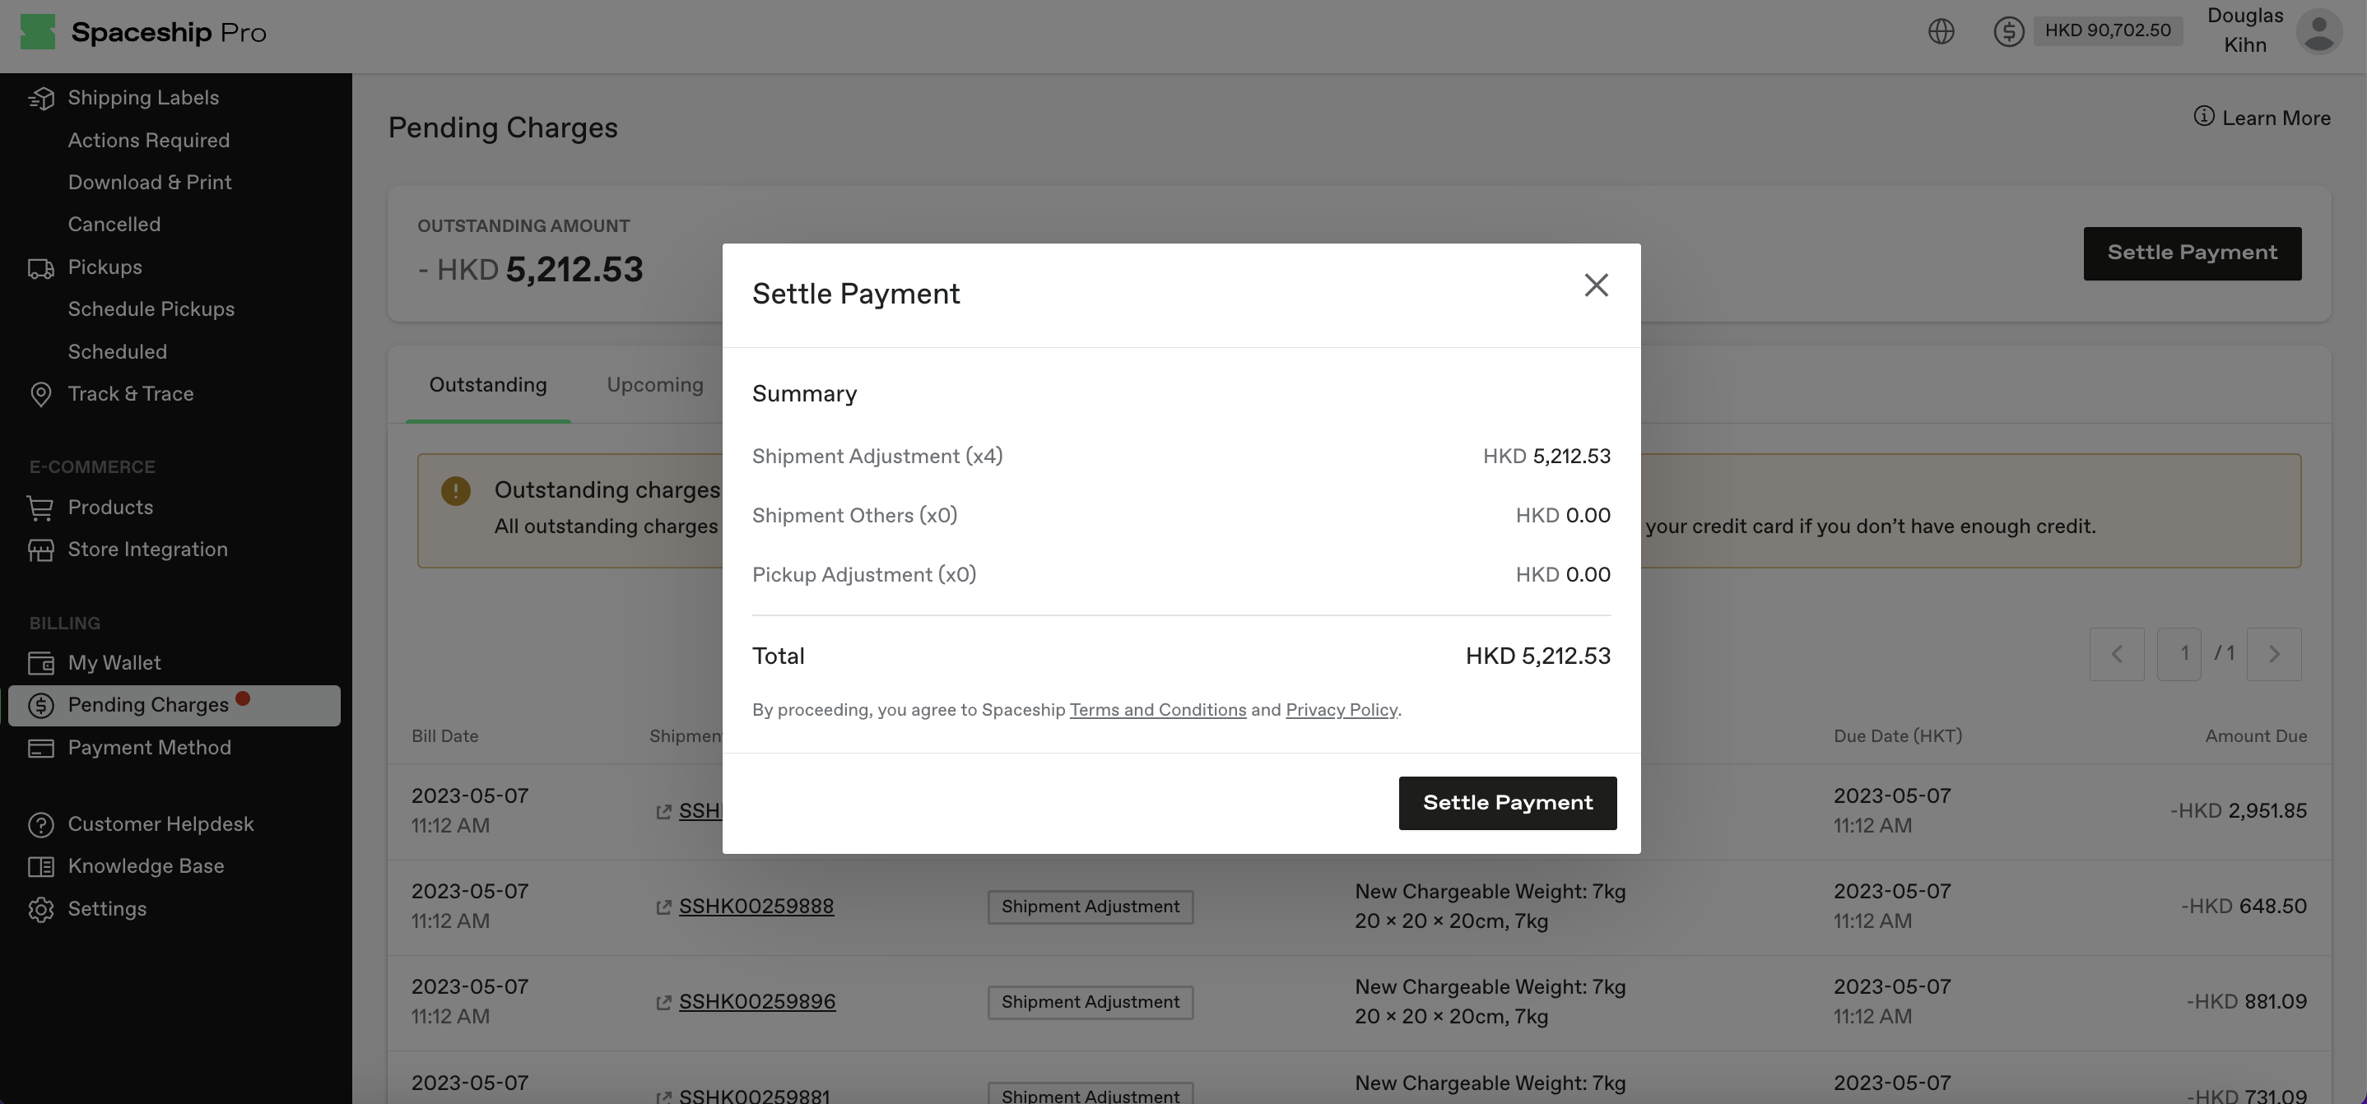Click the Products shopping cart icon
Screen dimensions: 2367x1104
click(41, 507)
